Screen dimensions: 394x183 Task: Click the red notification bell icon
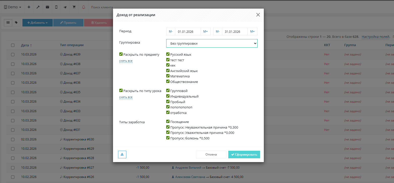point(83,7)
